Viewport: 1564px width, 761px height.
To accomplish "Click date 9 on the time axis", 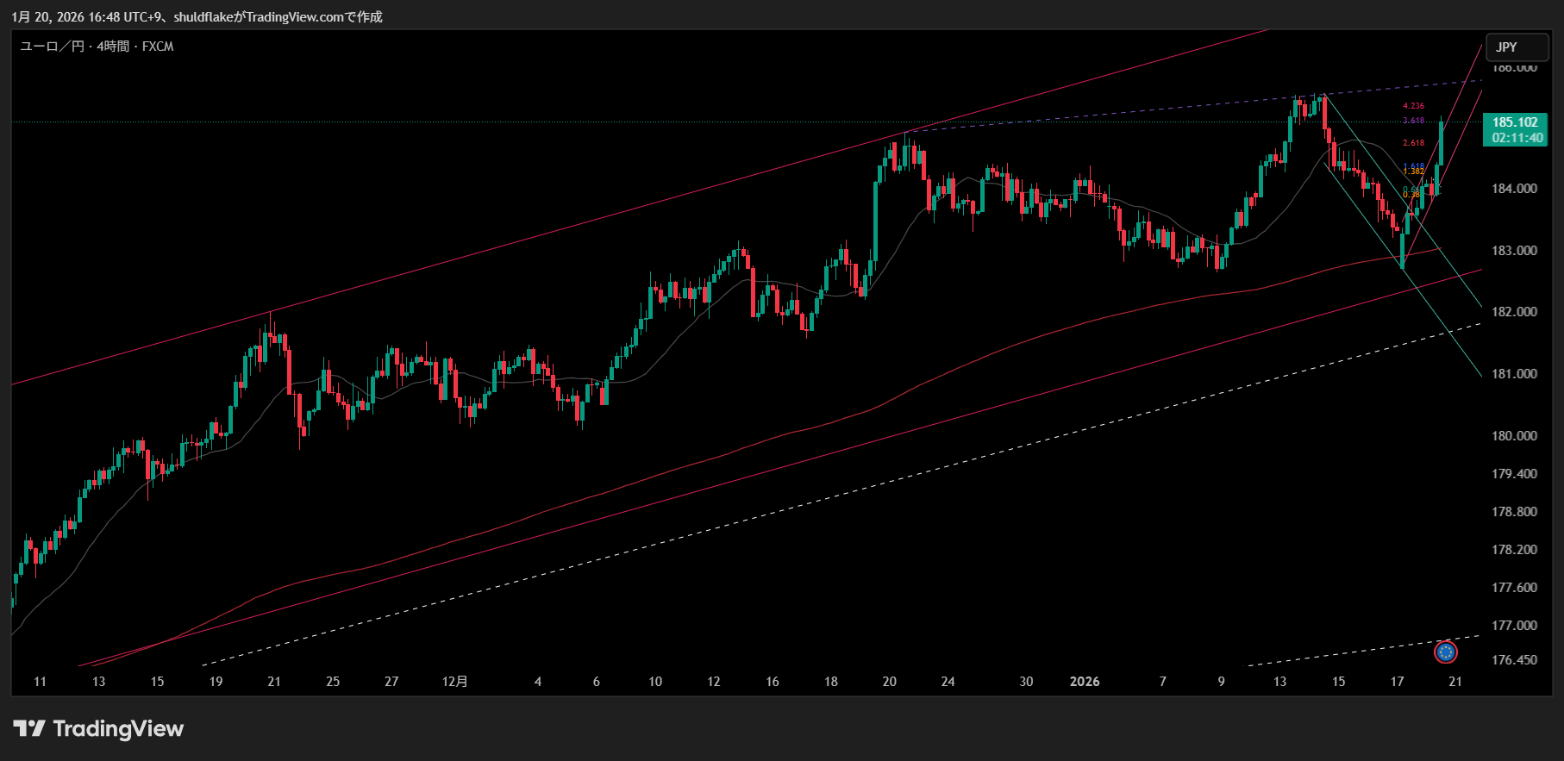I will 1221,682.
